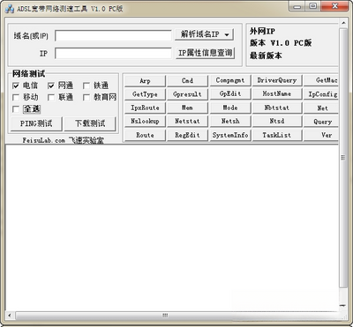Click the vertical scrollbar down arrow
353x327 pixels.
[x=343, y=306]
